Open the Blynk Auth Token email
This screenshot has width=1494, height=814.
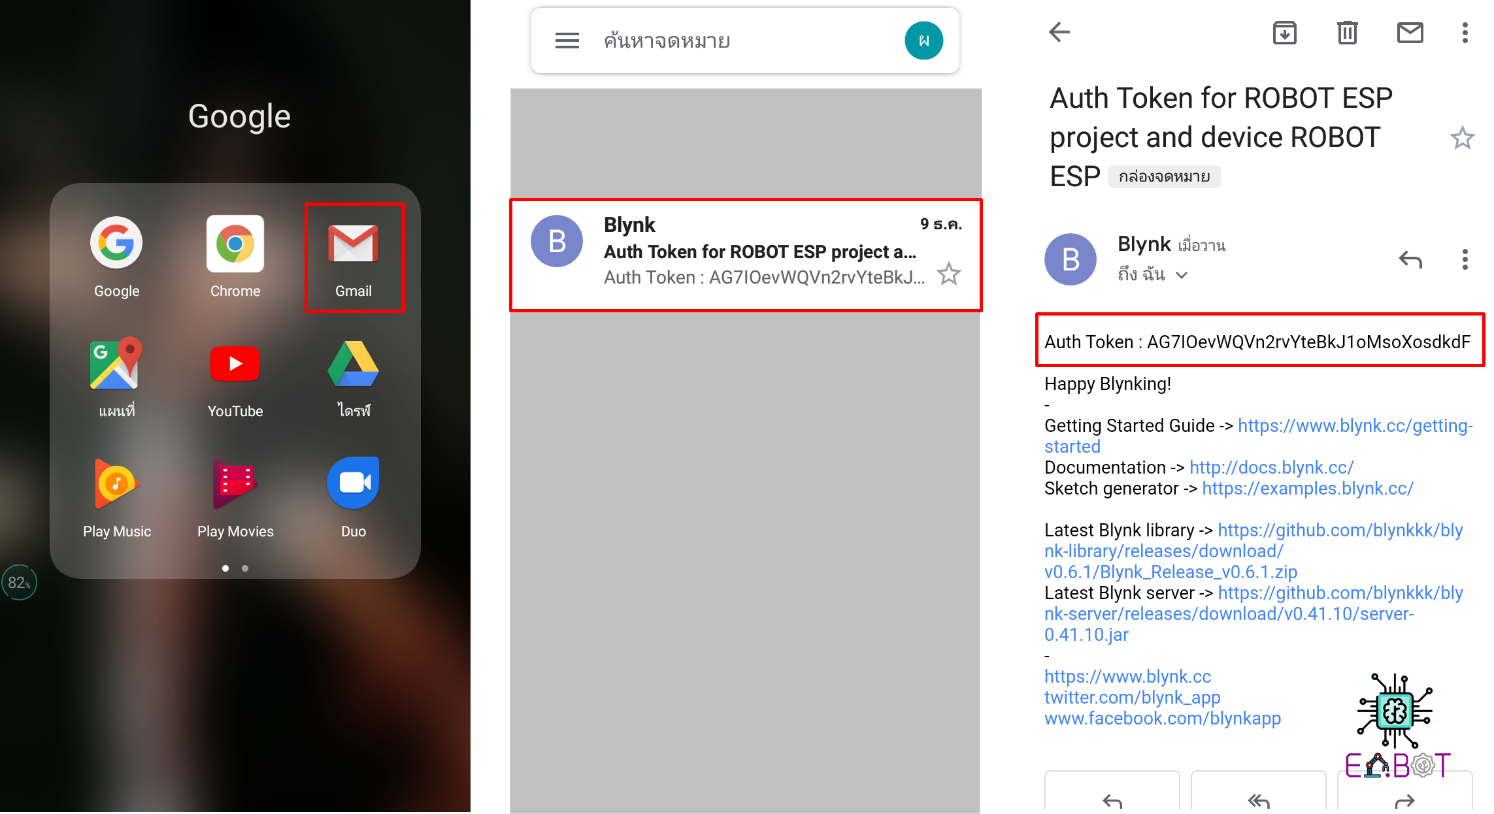click(x=746, y=255)
